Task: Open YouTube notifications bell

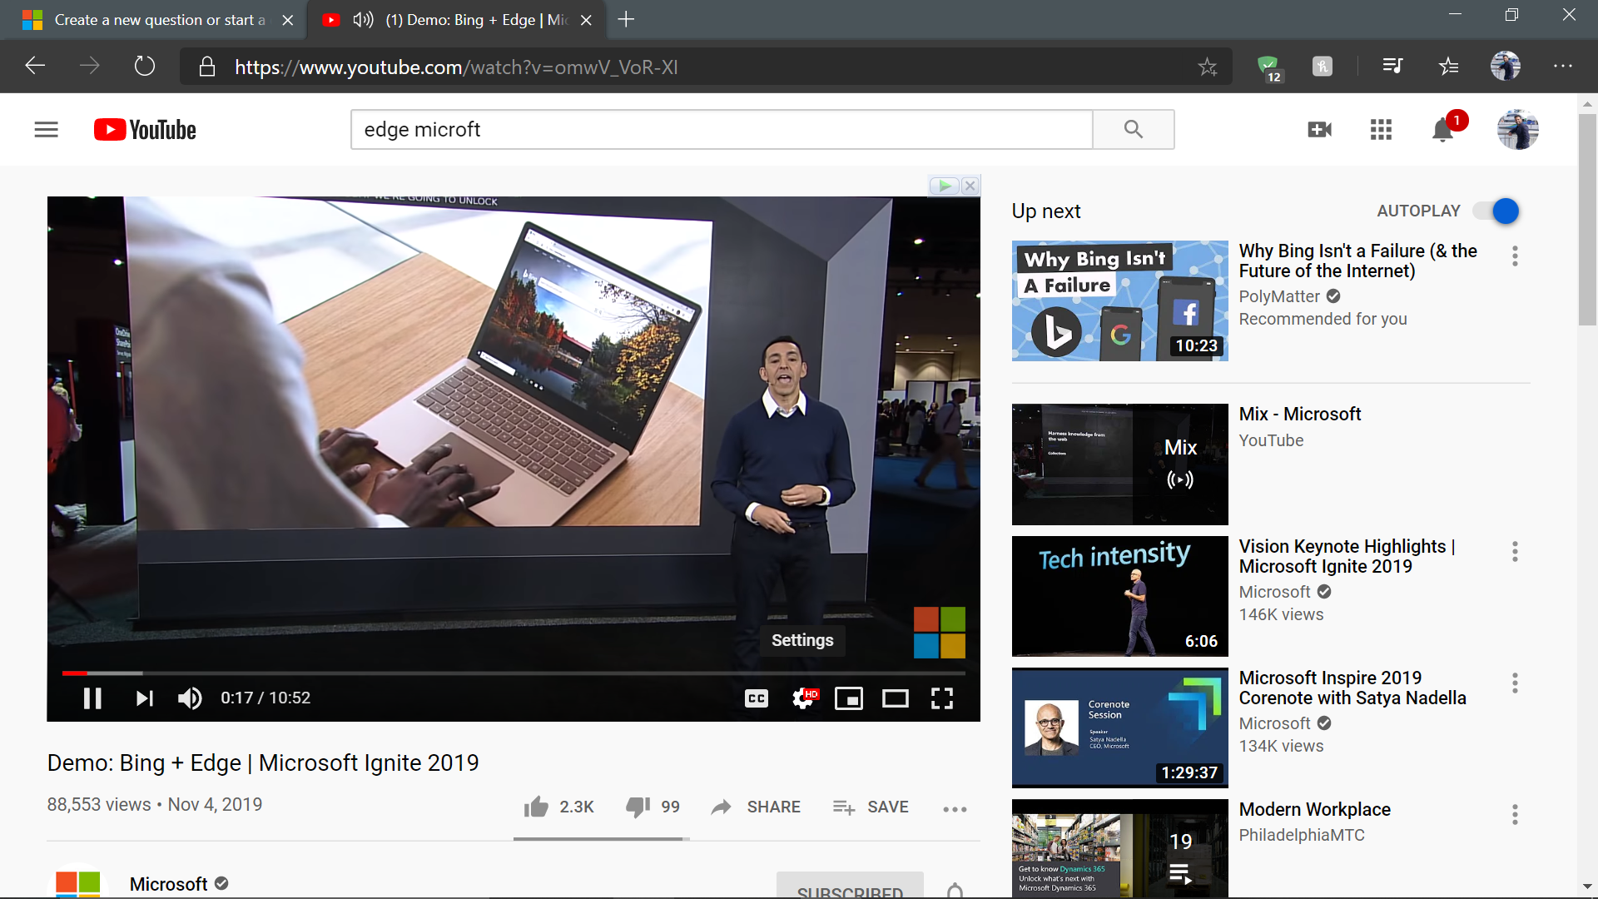Action: [1443, 130]
